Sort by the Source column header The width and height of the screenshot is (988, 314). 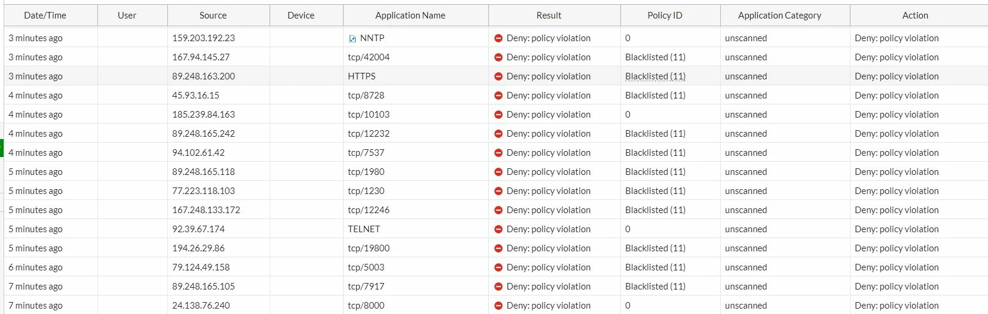point(213,16)
